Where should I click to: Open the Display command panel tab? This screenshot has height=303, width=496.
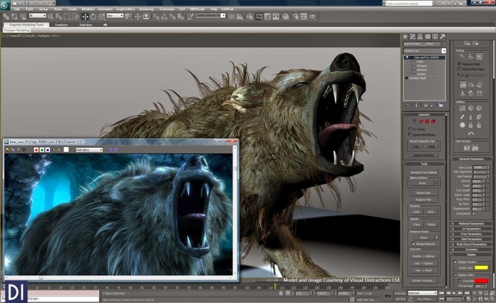point(435,37)
